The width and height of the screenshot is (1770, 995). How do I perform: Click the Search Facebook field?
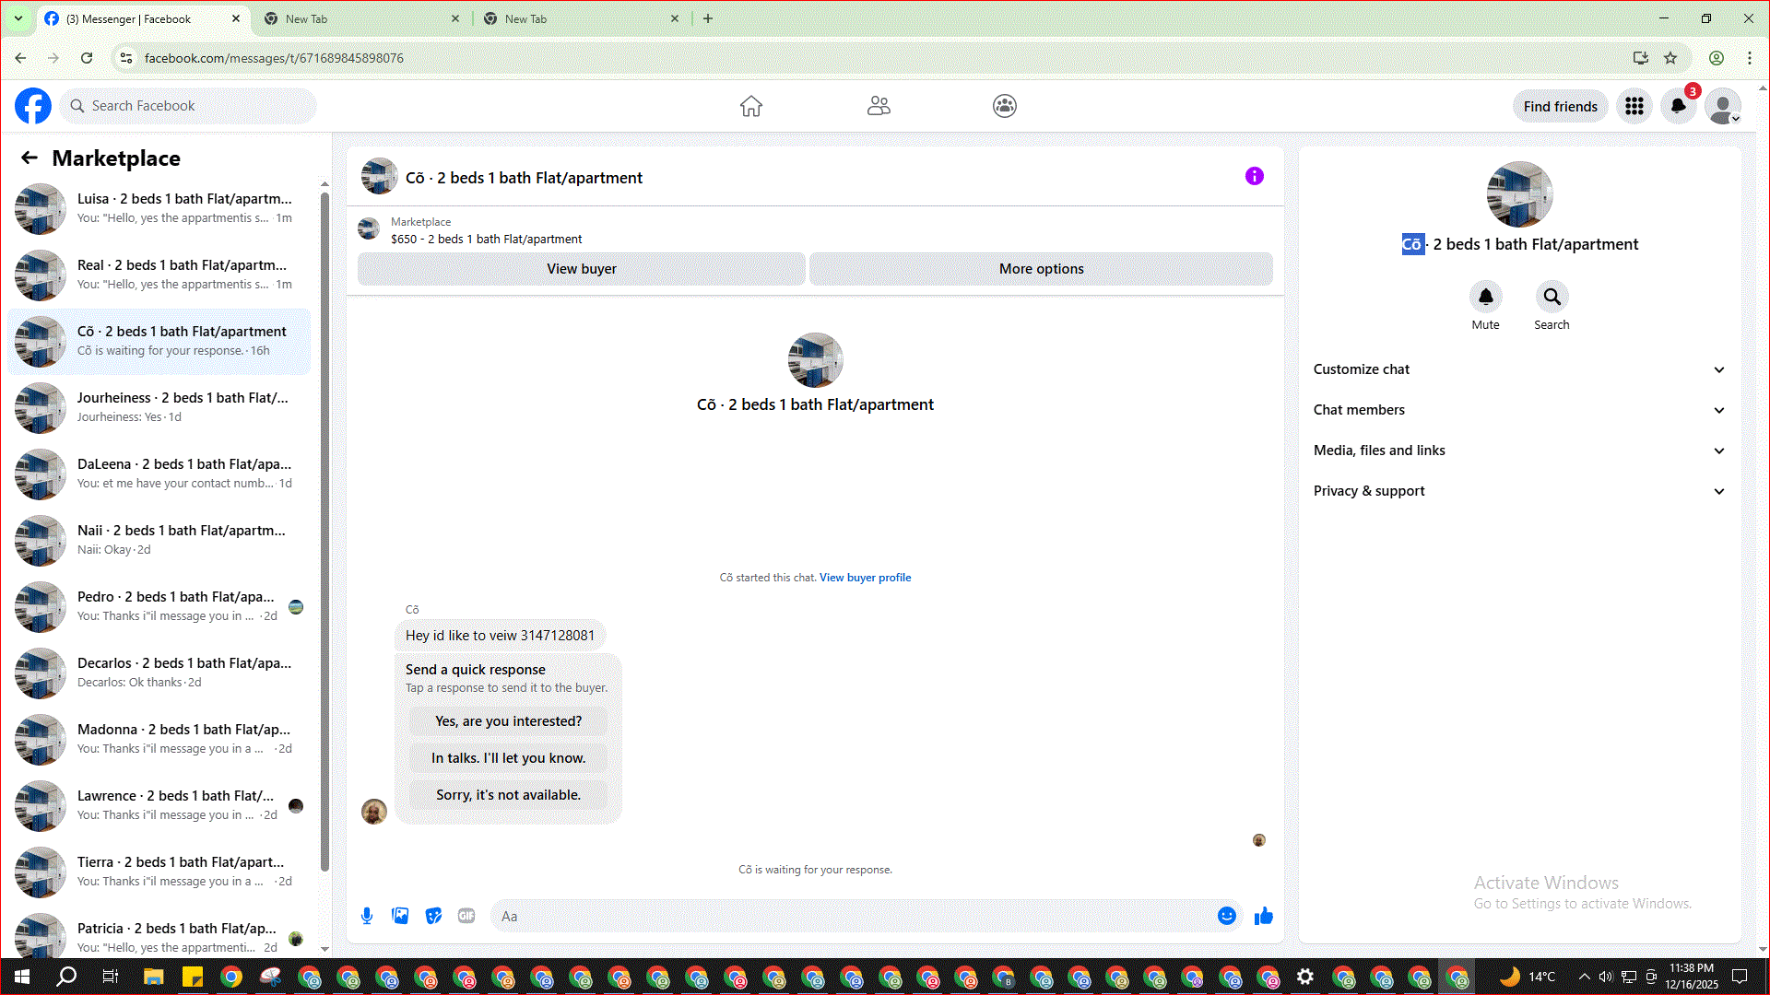189,106
